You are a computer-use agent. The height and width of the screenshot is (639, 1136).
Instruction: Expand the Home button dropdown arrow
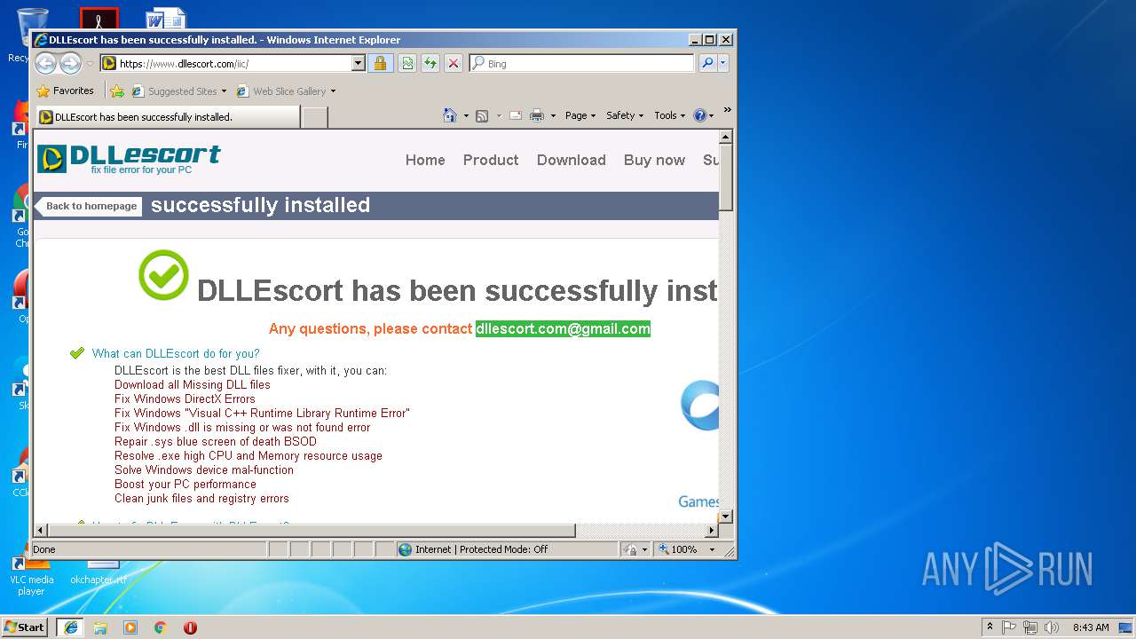[466, 115]
